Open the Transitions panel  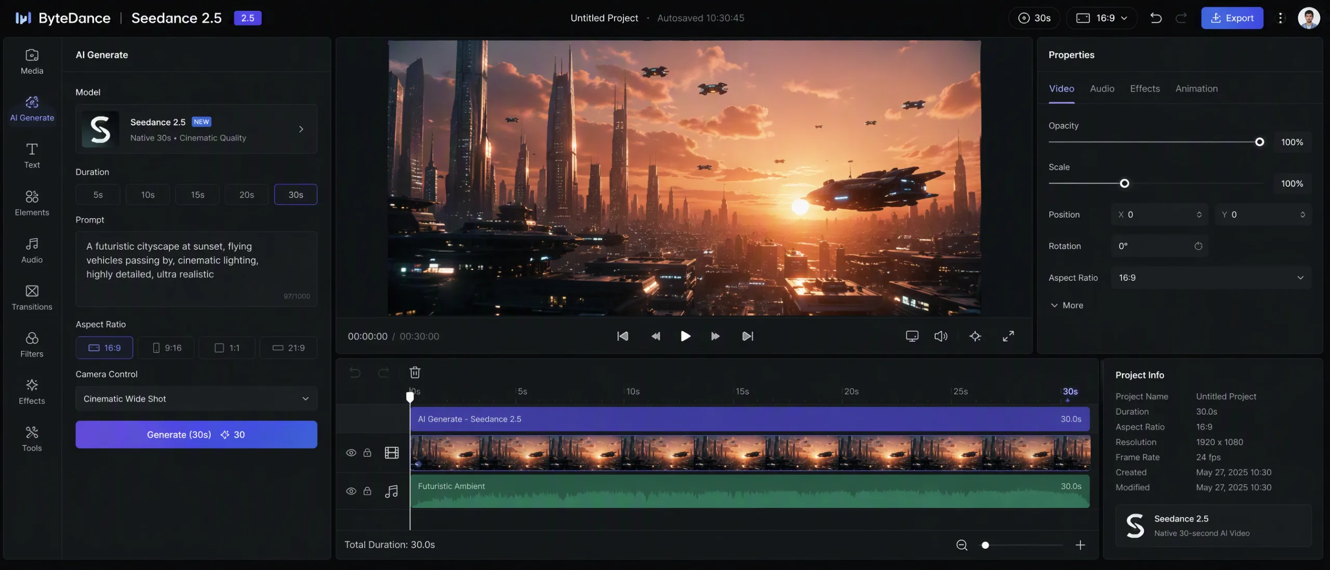(x=32, y=298)
